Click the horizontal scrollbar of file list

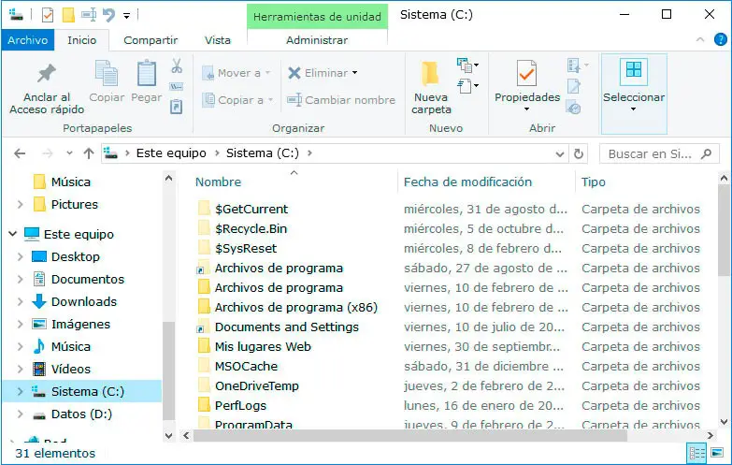coord(409,436)
